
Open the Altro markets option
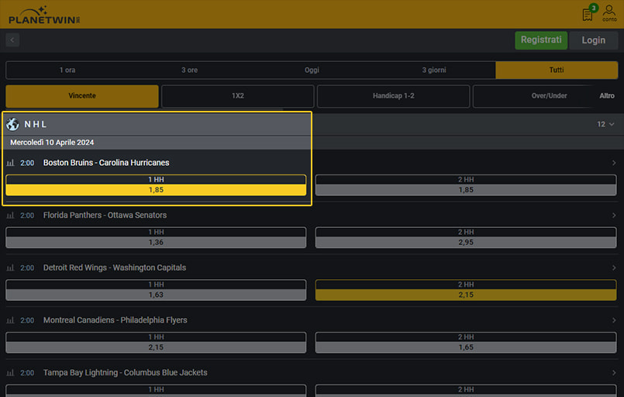606,96
